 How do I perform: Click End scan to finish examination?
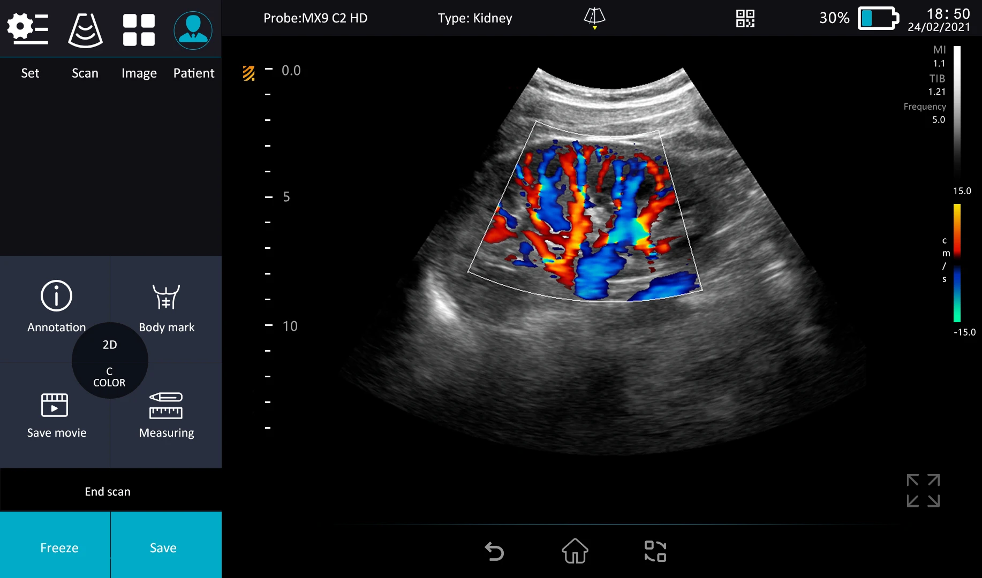tap(108, 491)
